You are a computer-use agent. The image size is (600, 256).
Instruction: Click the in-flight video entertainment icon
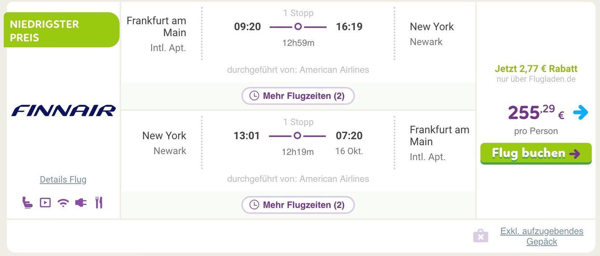(45, 203)
